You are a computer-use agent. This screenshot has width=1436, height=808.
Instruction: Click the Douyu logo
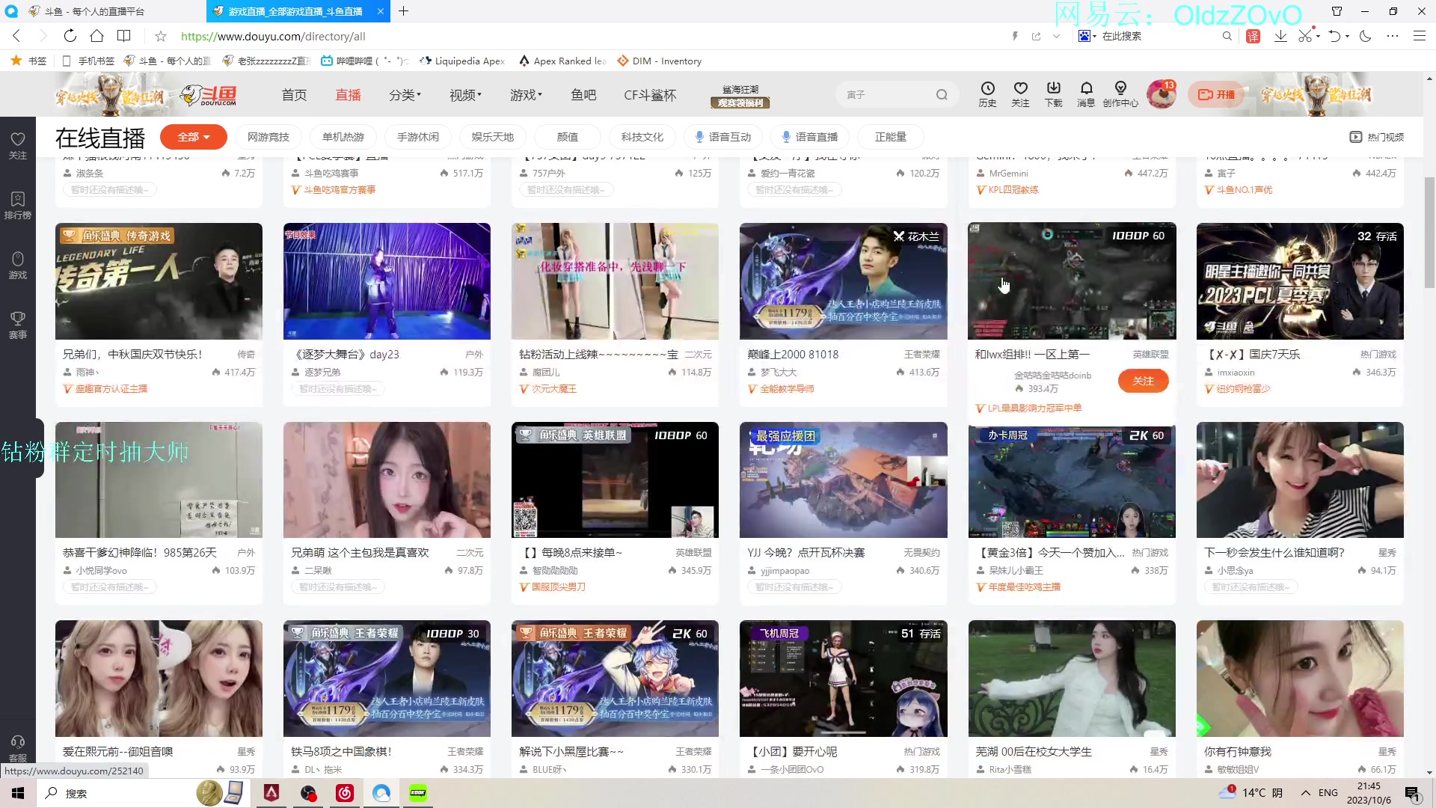(x=209, y=95)
